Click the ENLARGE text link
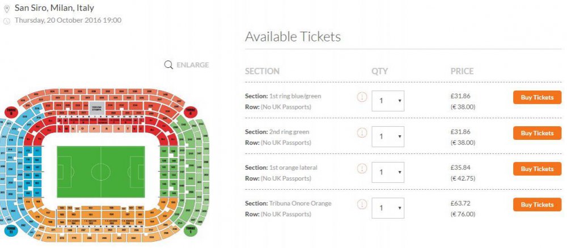This screenshot has height=248, width=567. (192, 65)
